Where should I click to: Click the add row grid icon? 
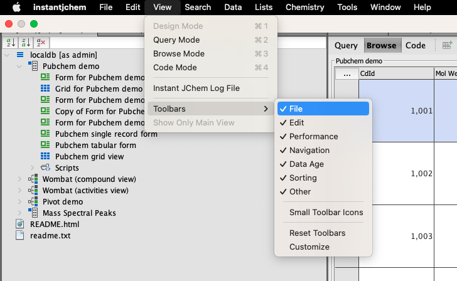tap(447, 45)
